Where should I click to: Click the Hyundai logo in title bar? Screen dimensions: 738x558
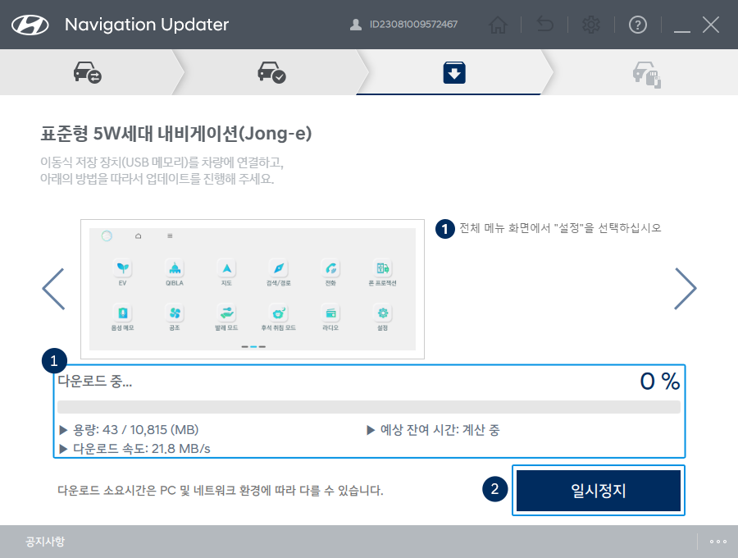30,25
